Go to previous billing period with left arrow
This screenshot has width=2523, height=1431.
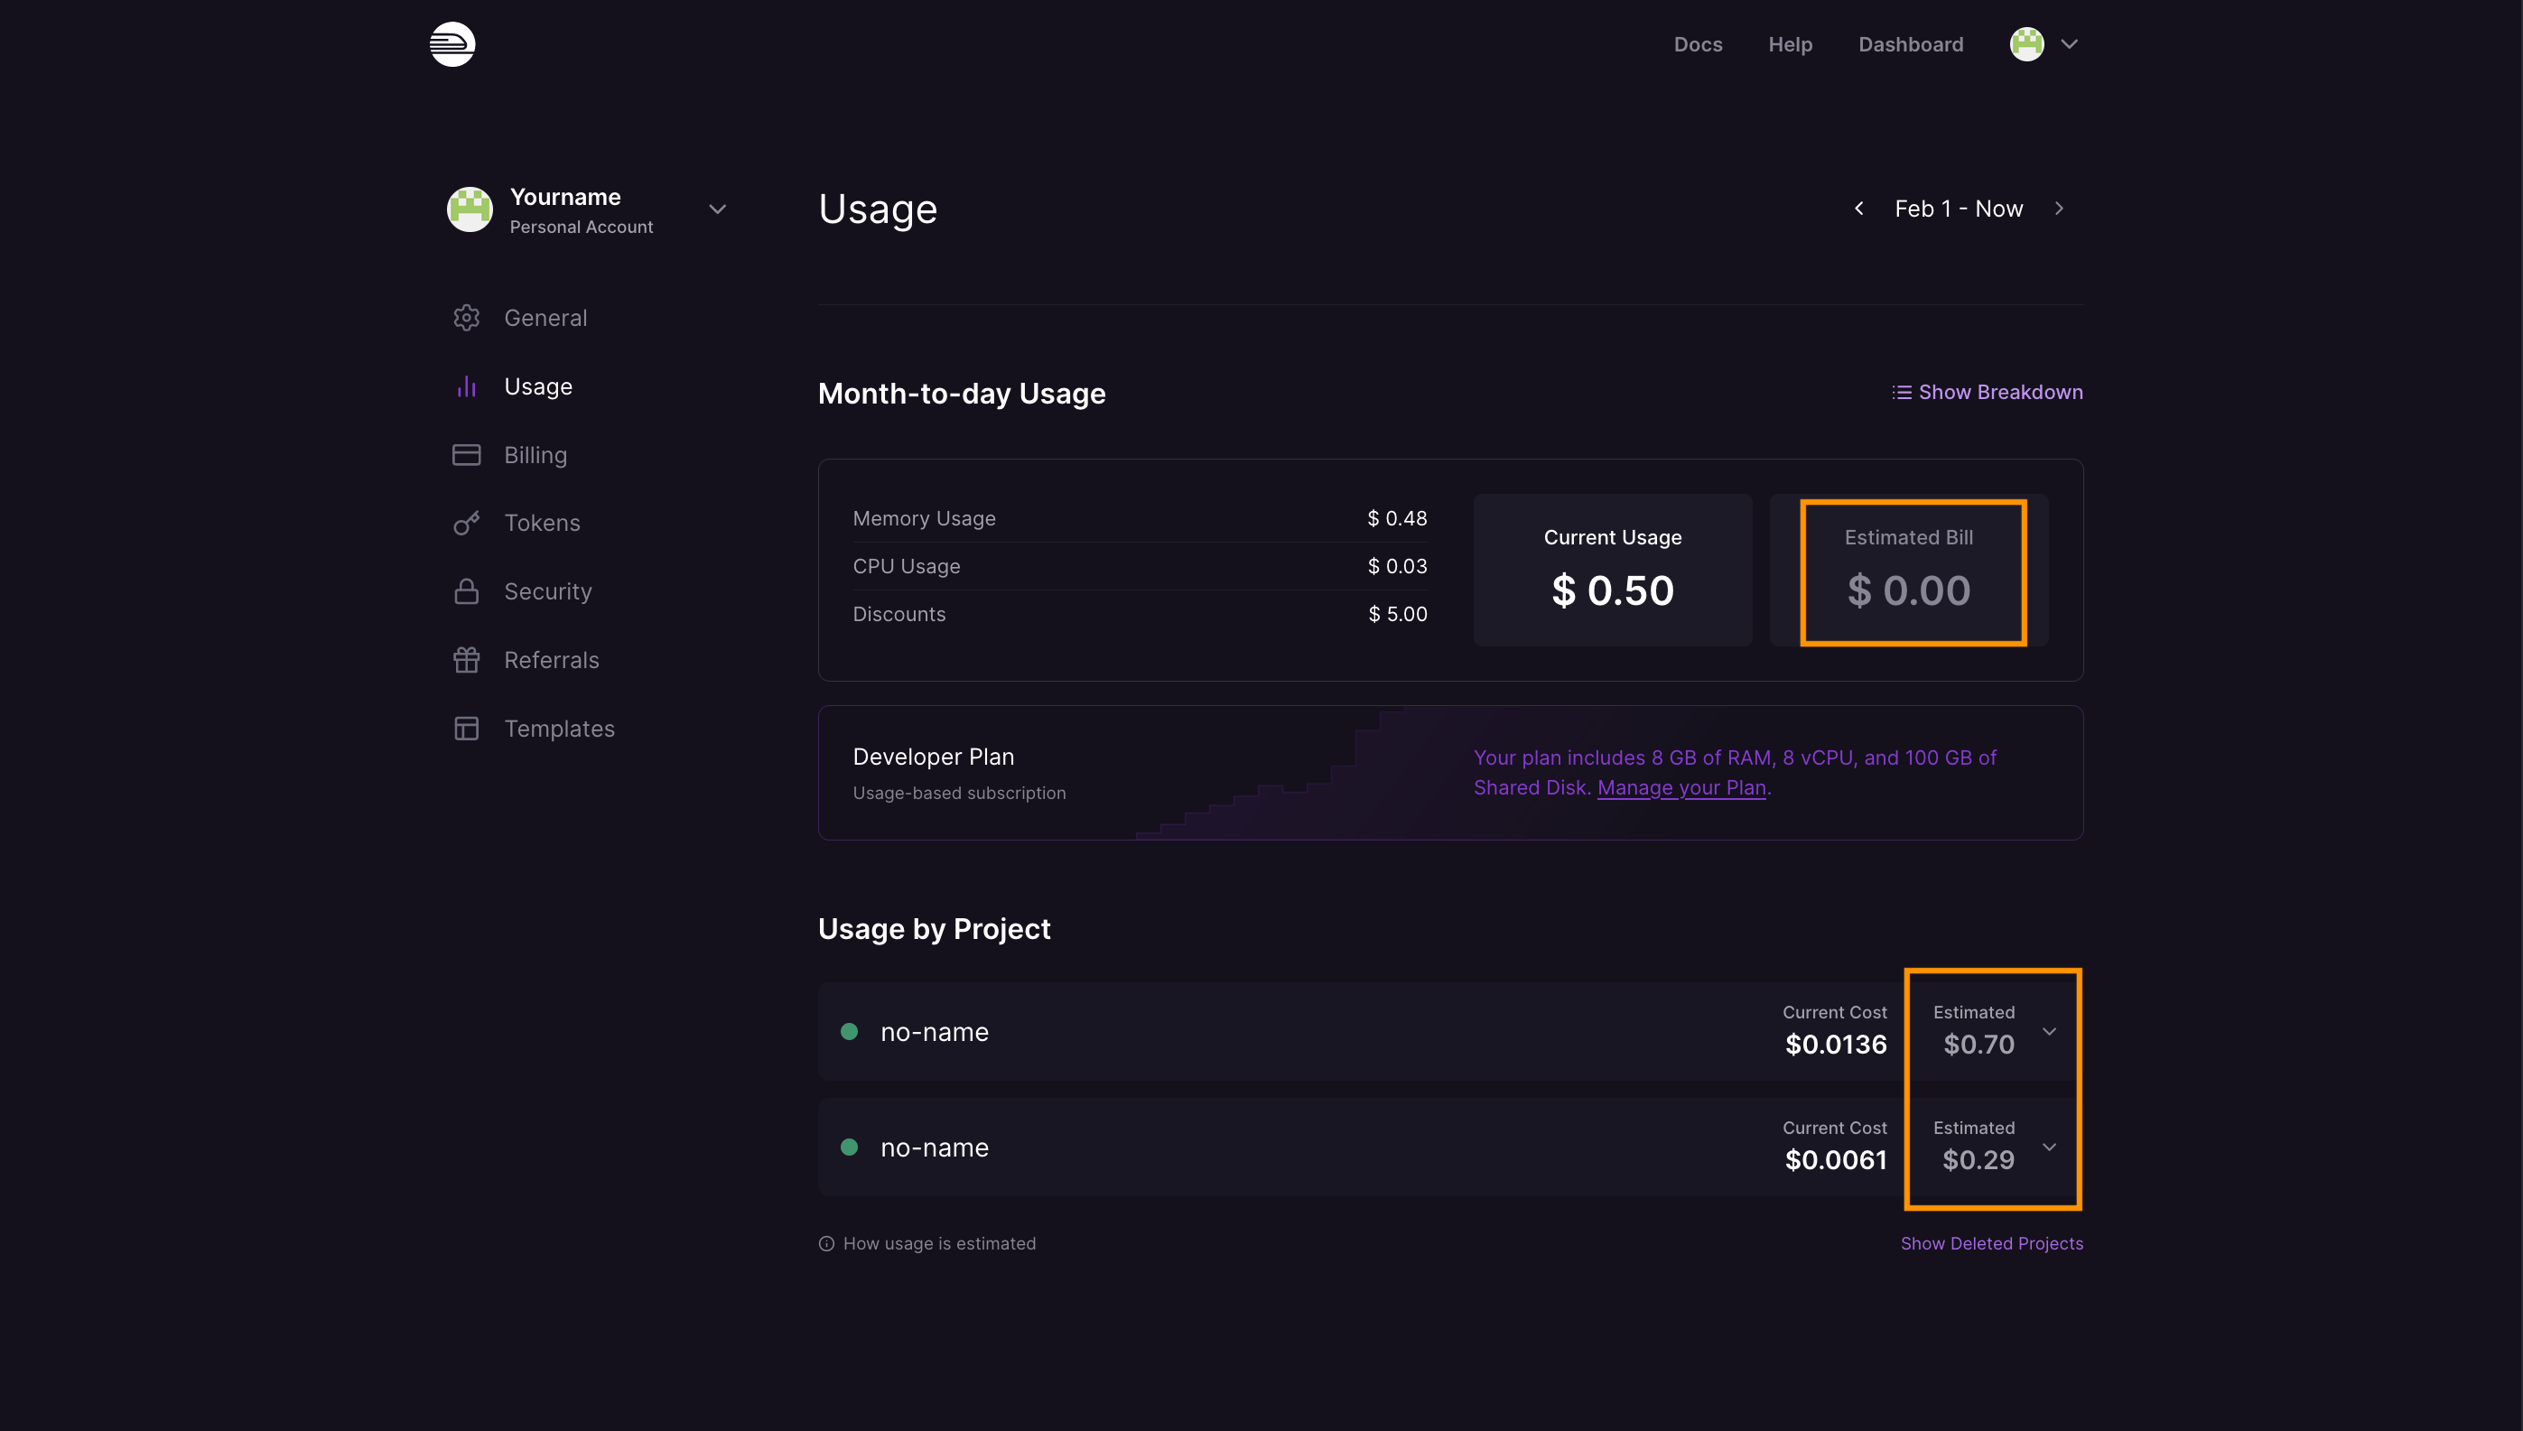(1858, 208)
